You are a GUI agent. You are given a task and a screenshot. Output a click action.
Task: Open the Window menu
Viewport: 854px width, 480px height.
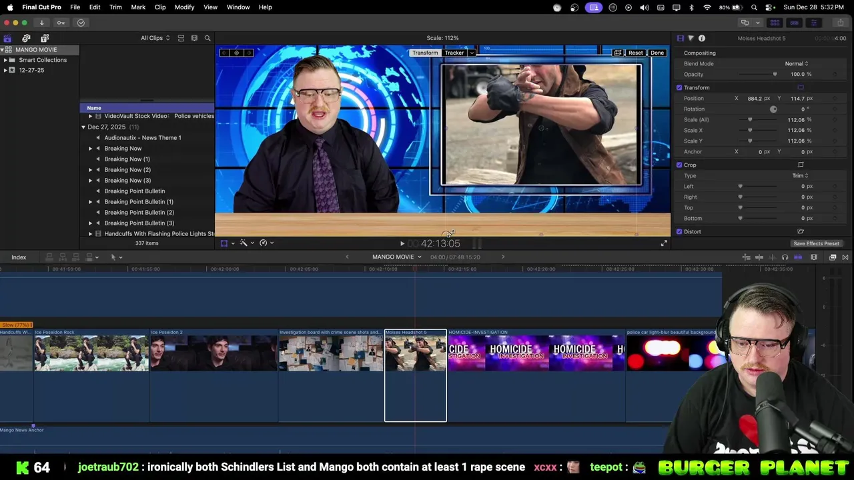pos(238,7)
